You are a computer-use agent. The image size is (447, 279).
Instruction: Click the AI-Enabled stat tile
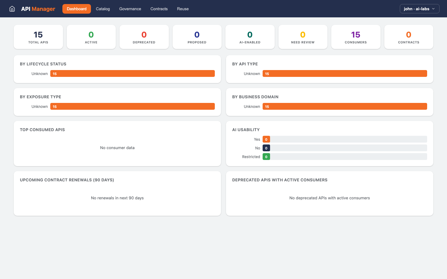[250, 37]
